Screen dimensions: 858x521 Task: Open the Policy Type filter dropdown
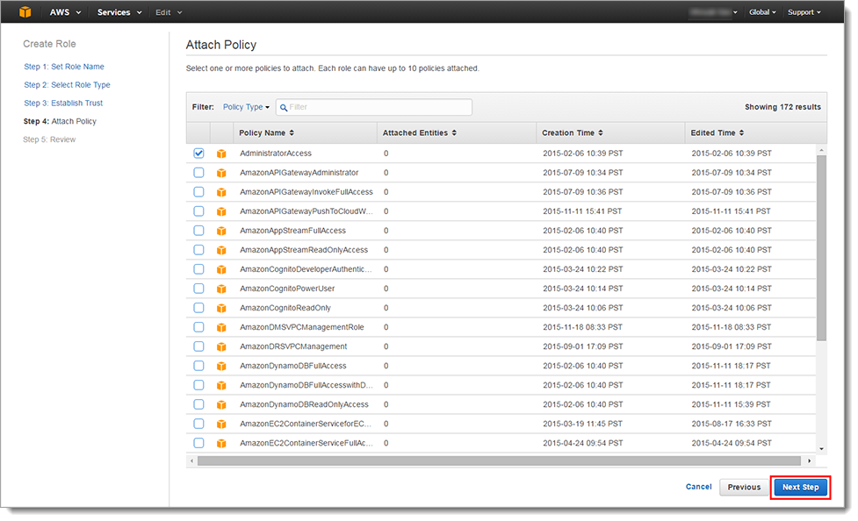tap(246, 107)
